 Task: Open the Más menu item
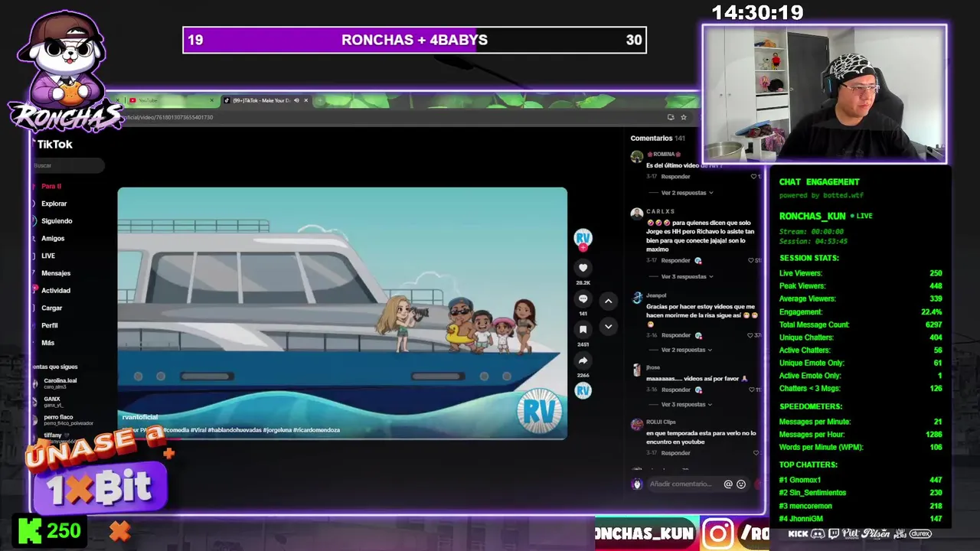point(47,343)
